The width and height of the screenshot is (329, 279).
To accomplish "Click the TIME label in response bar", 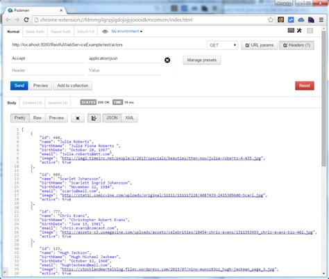I will 117,102.
